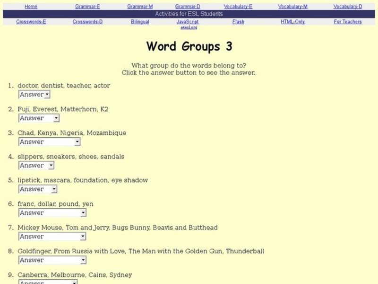
Task: Visit the Crosswords-E page
Action: click(x=30, y=21)
